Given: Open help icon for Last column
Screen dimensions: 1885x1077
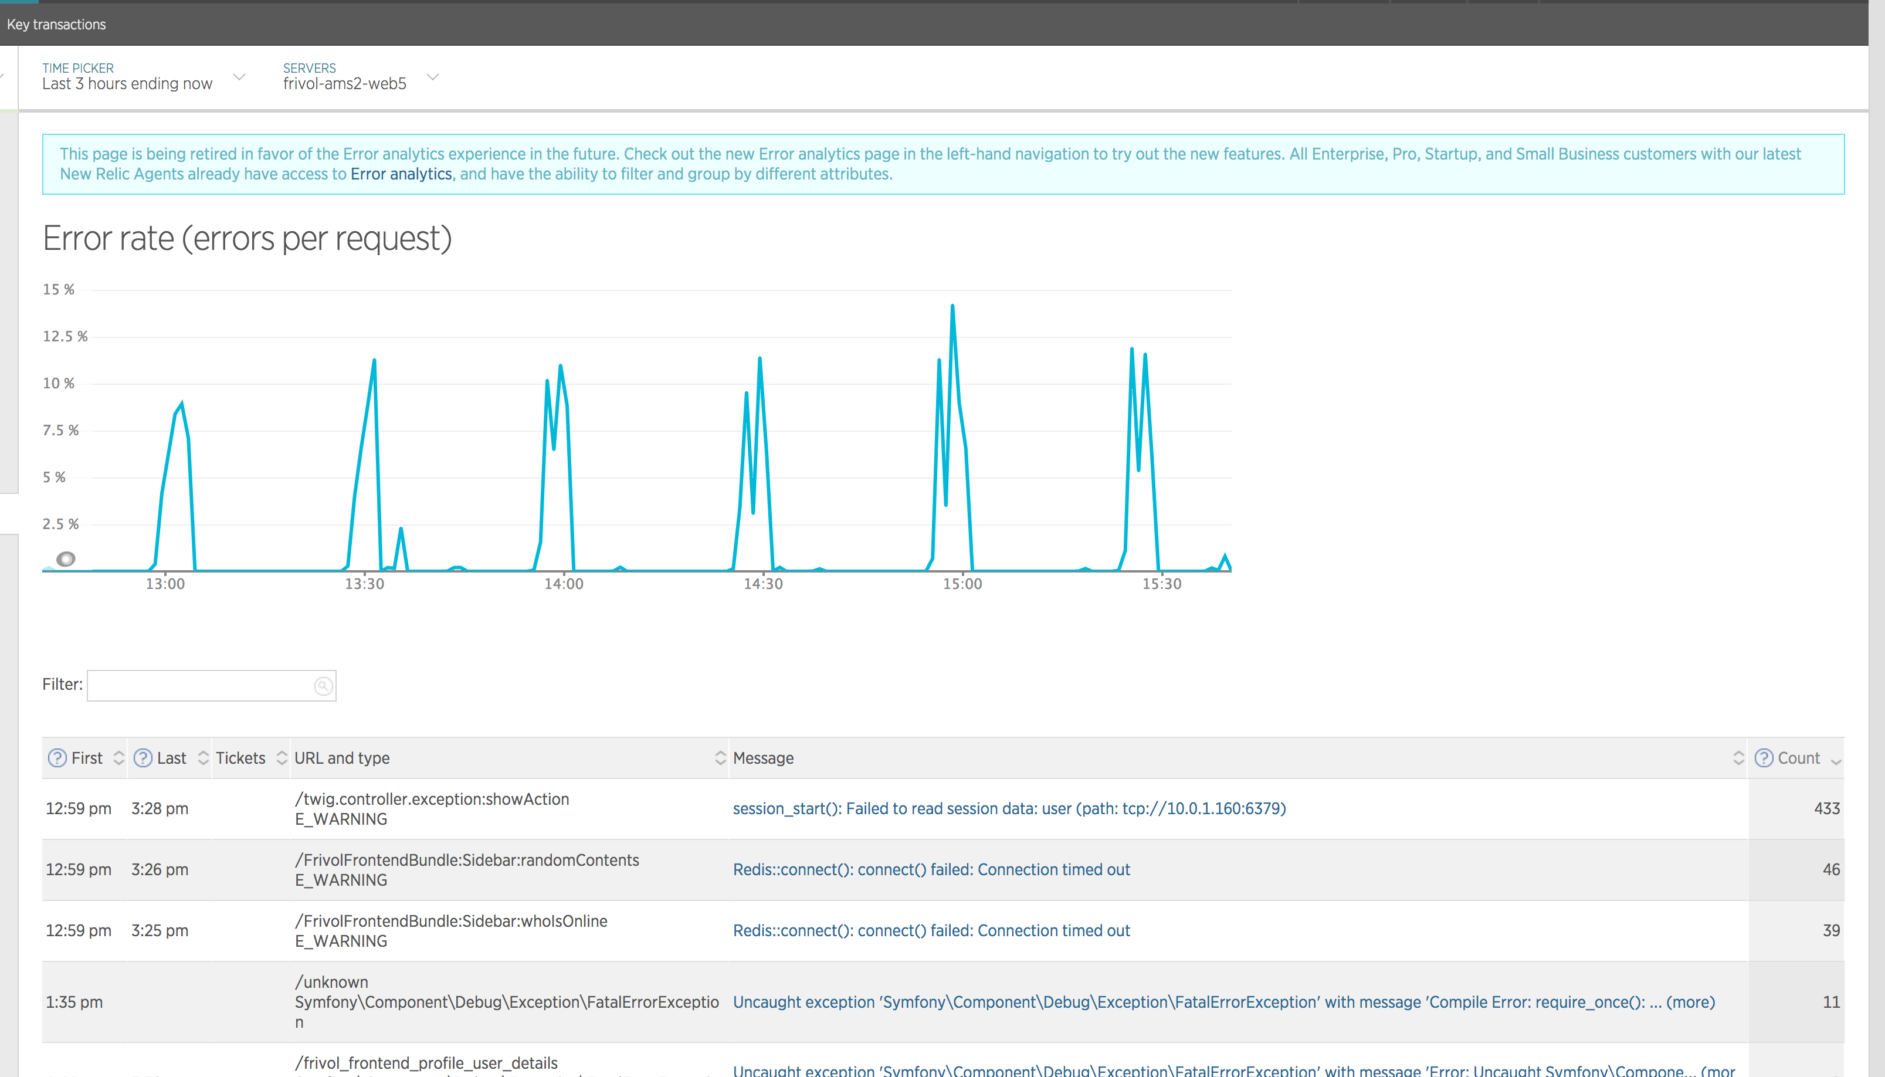Looking at the screenshot, I should (x=143, y=758).
